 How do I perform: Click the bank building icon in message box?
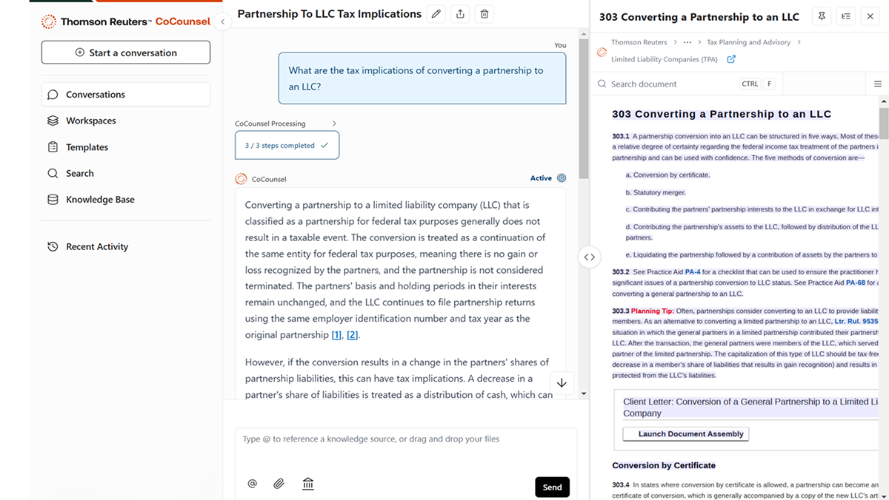click(308, 484)
